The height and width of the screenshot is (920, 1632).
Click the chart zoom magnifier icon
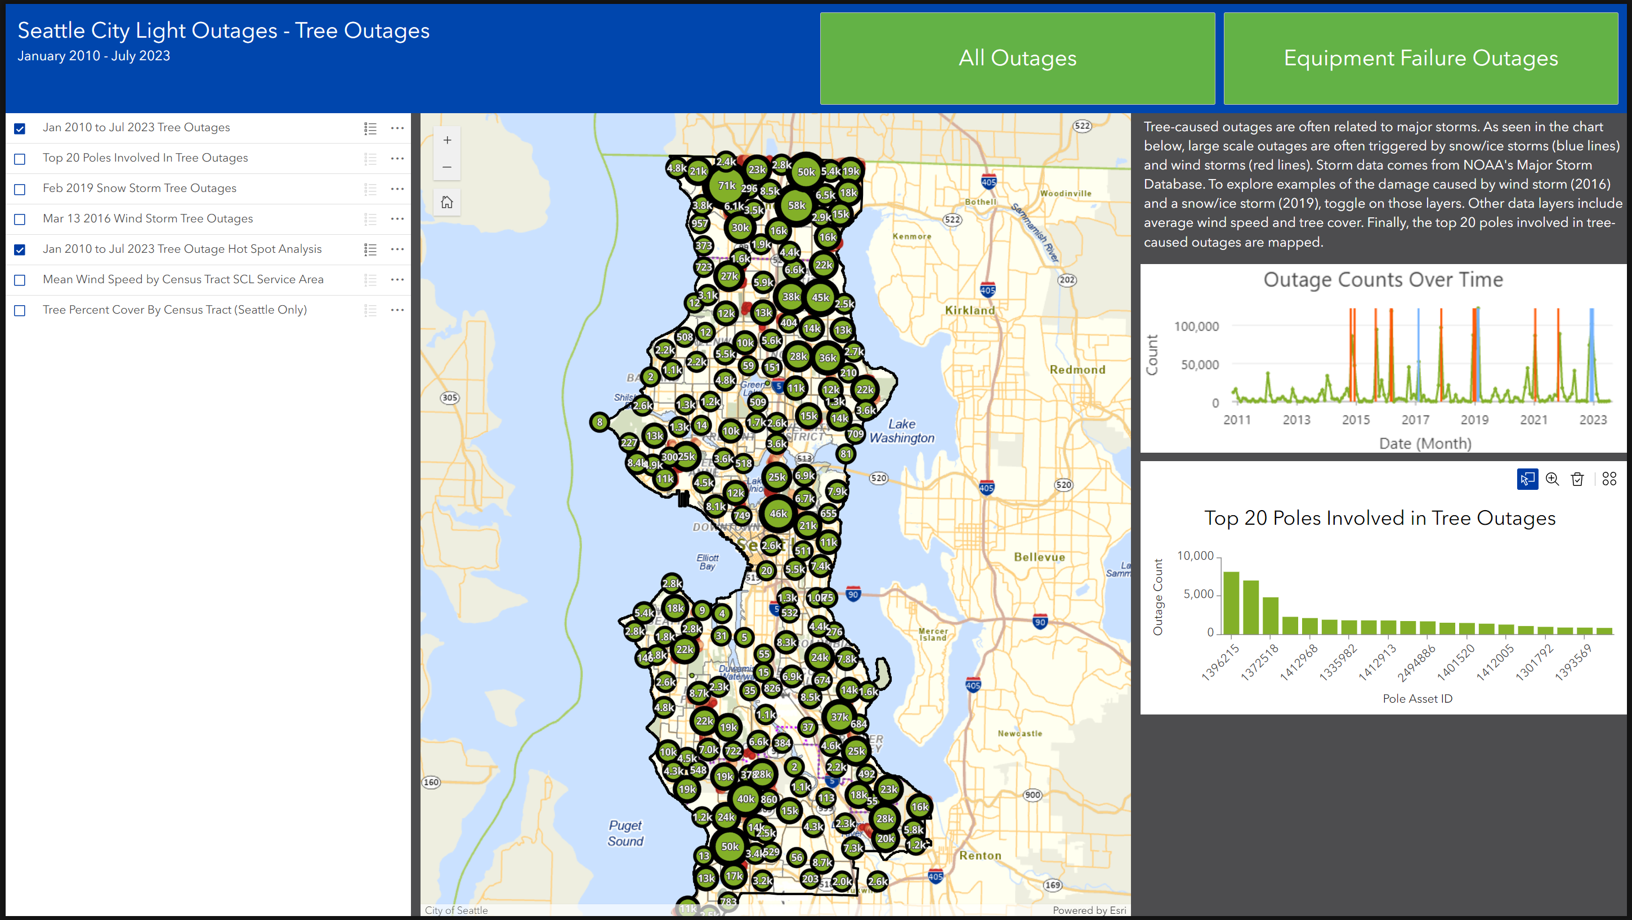(x=1552, y=479)
